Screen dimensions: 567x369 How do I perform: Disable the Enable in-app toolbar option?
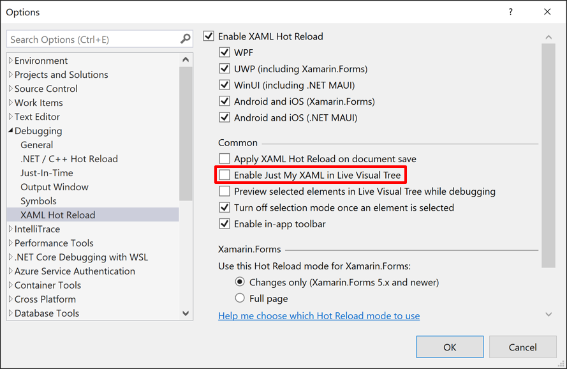[x=224, y=224]
